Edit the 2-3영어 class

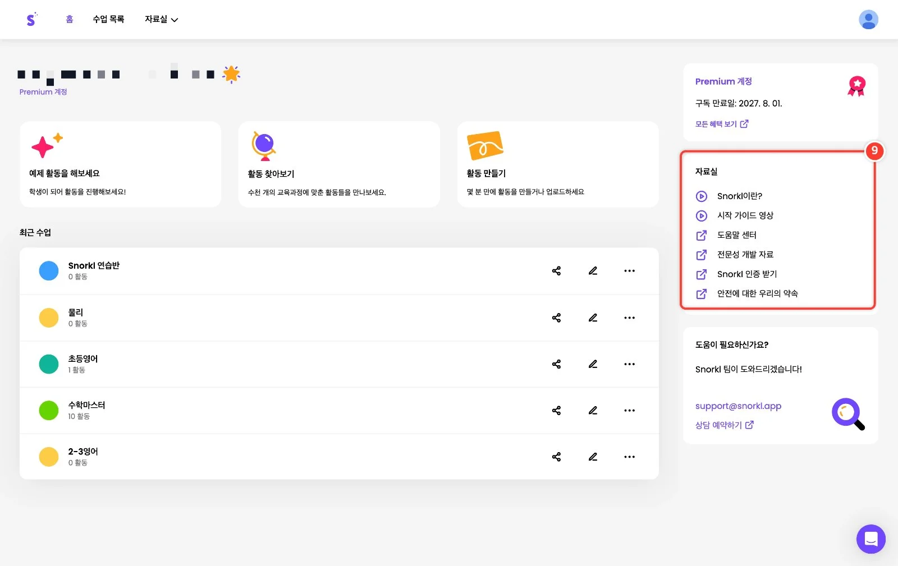point(593,457)
